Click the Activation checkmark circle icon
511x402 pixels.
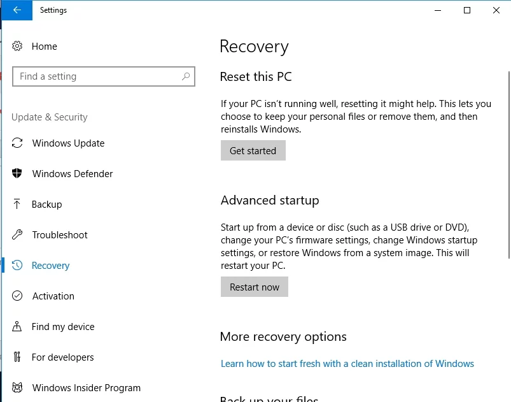tap(18, 296)
